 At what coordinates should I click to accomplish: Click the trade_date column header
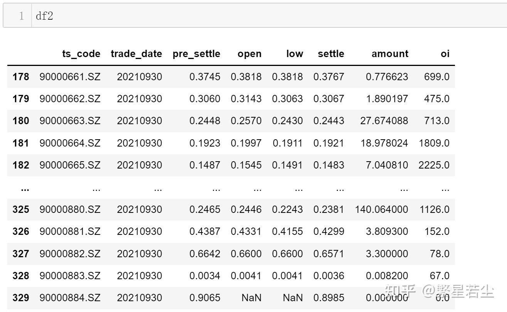[136, 54]
